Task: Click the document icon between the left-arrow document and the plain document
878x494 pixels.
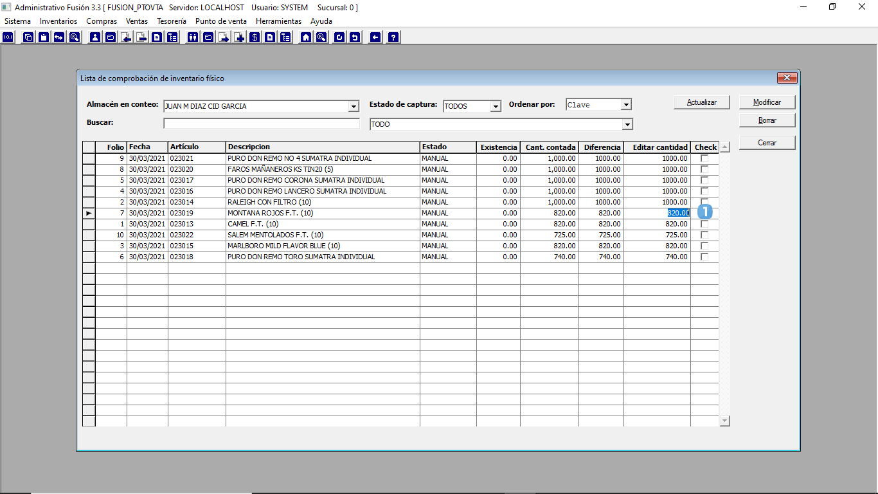Action: [141, 37]
